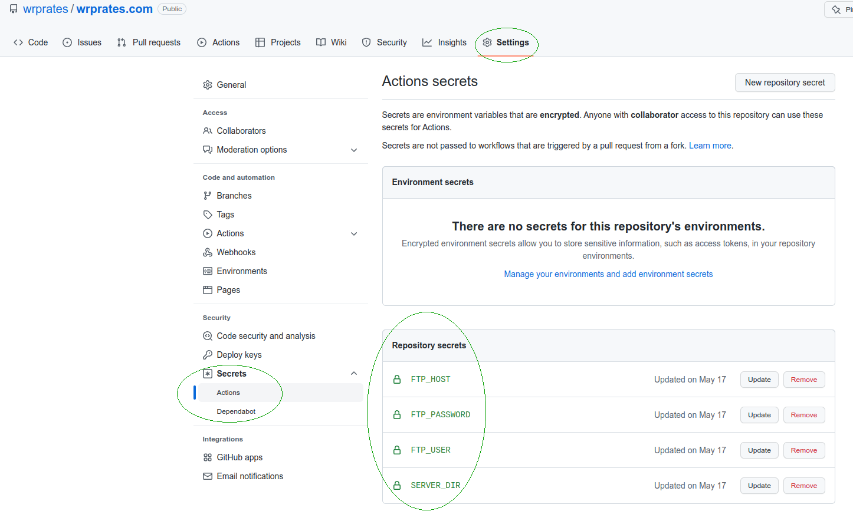The height and width of the screenshot is (511, 853).
Task: Select Dependabot under Secrets
Action: tap(236, 411)
